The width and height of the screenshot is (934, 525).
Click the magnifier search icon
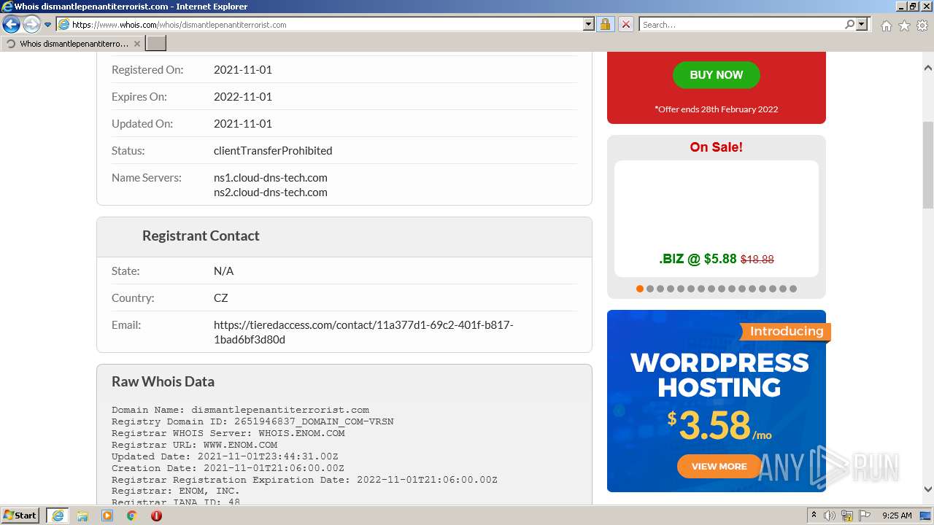coord(849,24)
